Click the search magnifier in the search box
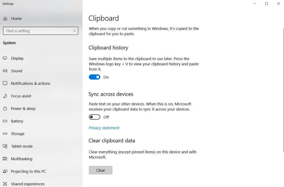284x187 pixels. 74,31
